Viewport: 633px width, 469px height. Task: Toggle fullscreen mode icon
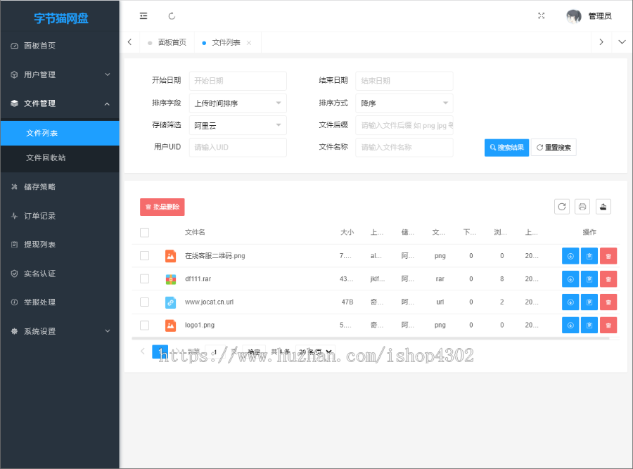click(542, 15)
